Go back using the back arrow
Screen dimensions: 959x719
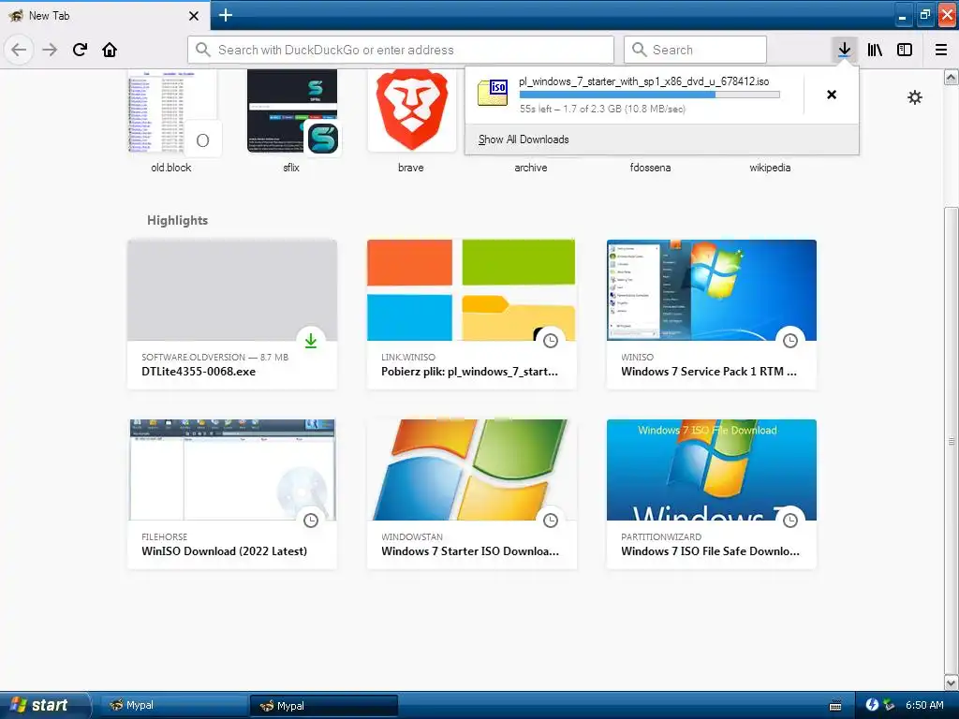pyautogui.click(x=19, y=50)
